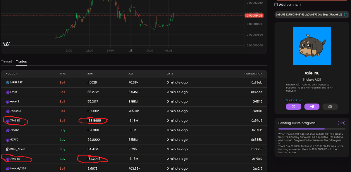Viewport: 351px width, 172px height.
Task: Open transaction 0x76e7
Action: tap(257, 159)
